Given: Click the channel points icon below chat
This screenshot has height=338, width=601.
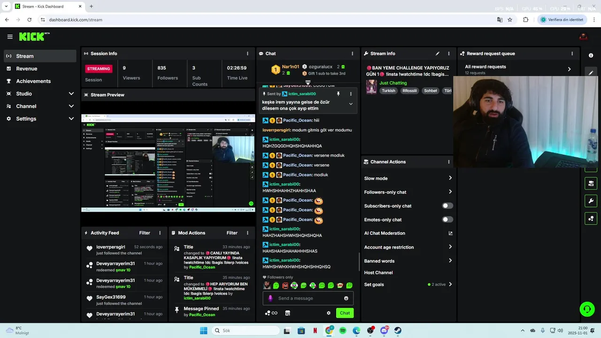Looking at the screenshot, I should pyautogui.click(x=268, y=313).
